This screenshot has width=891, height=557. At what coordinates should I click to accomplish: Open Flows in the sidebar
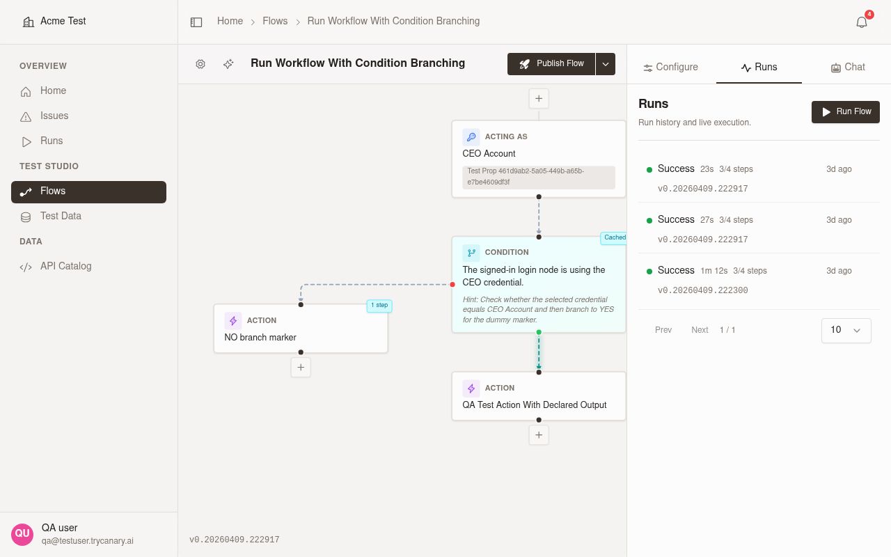click(x=88, y=191)
